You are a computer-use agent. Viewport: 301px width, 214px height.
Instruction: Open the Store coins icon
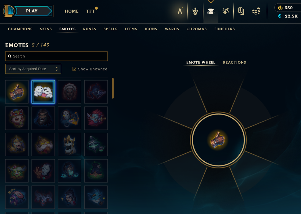[x=256, y=11]
